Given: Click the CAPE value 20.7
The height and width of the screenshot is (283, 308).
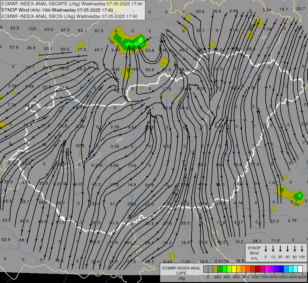Looking at the screenshot, I should coord(300,8).
